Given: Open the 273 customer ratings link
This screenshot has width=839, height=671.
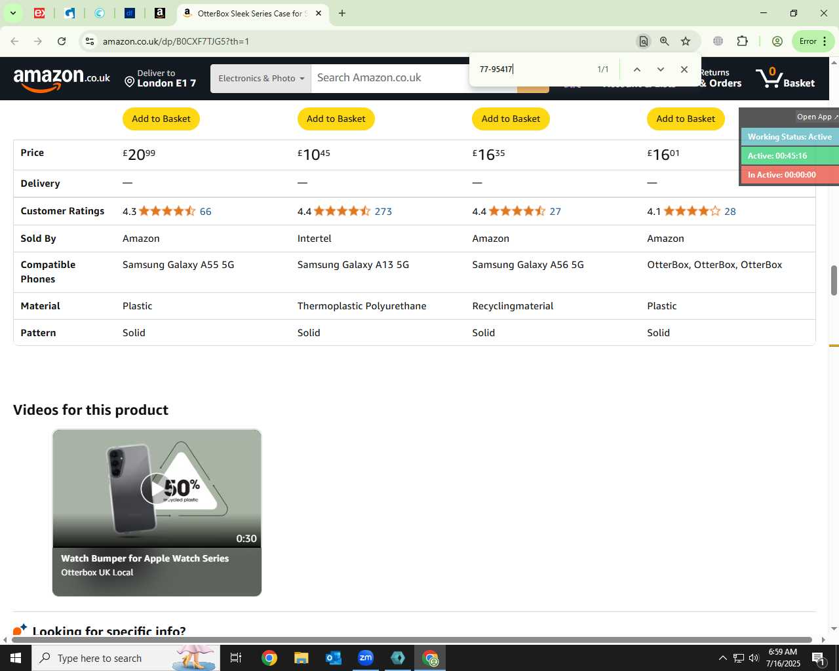Looking at the screenshot, I should click(x=383, y=212).
